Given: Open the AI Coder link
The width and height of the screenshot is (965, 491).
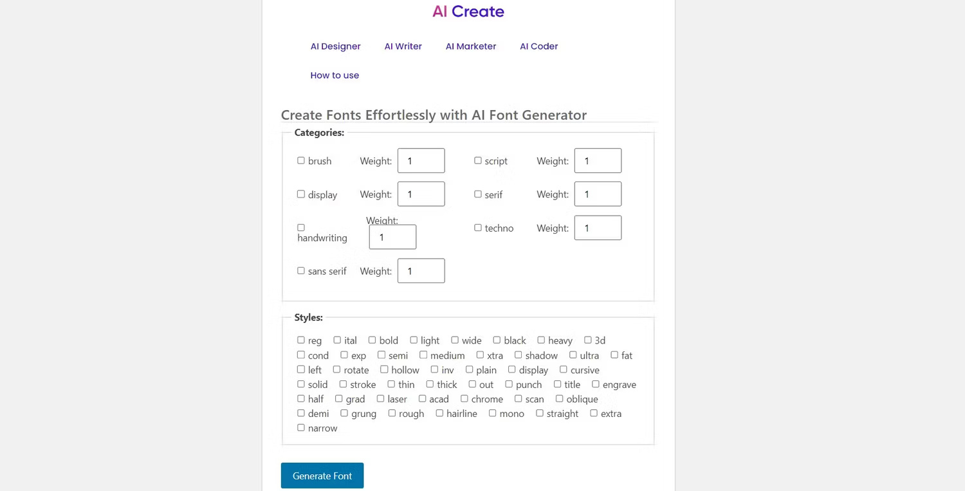Looking at the screenshot, I should coord(538,46).
